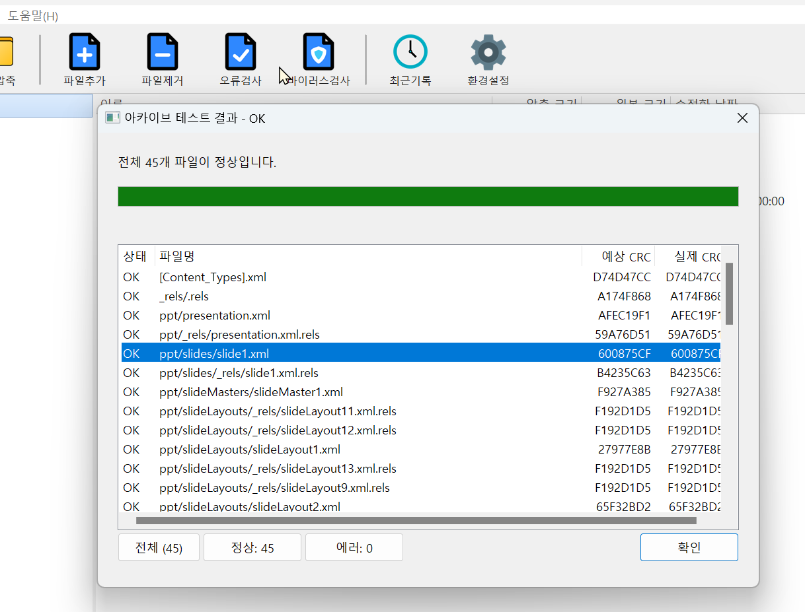Click the expected CRC value 65F32BD2
Viewport: 805px width, 612px height.
(x=624, y=507)
